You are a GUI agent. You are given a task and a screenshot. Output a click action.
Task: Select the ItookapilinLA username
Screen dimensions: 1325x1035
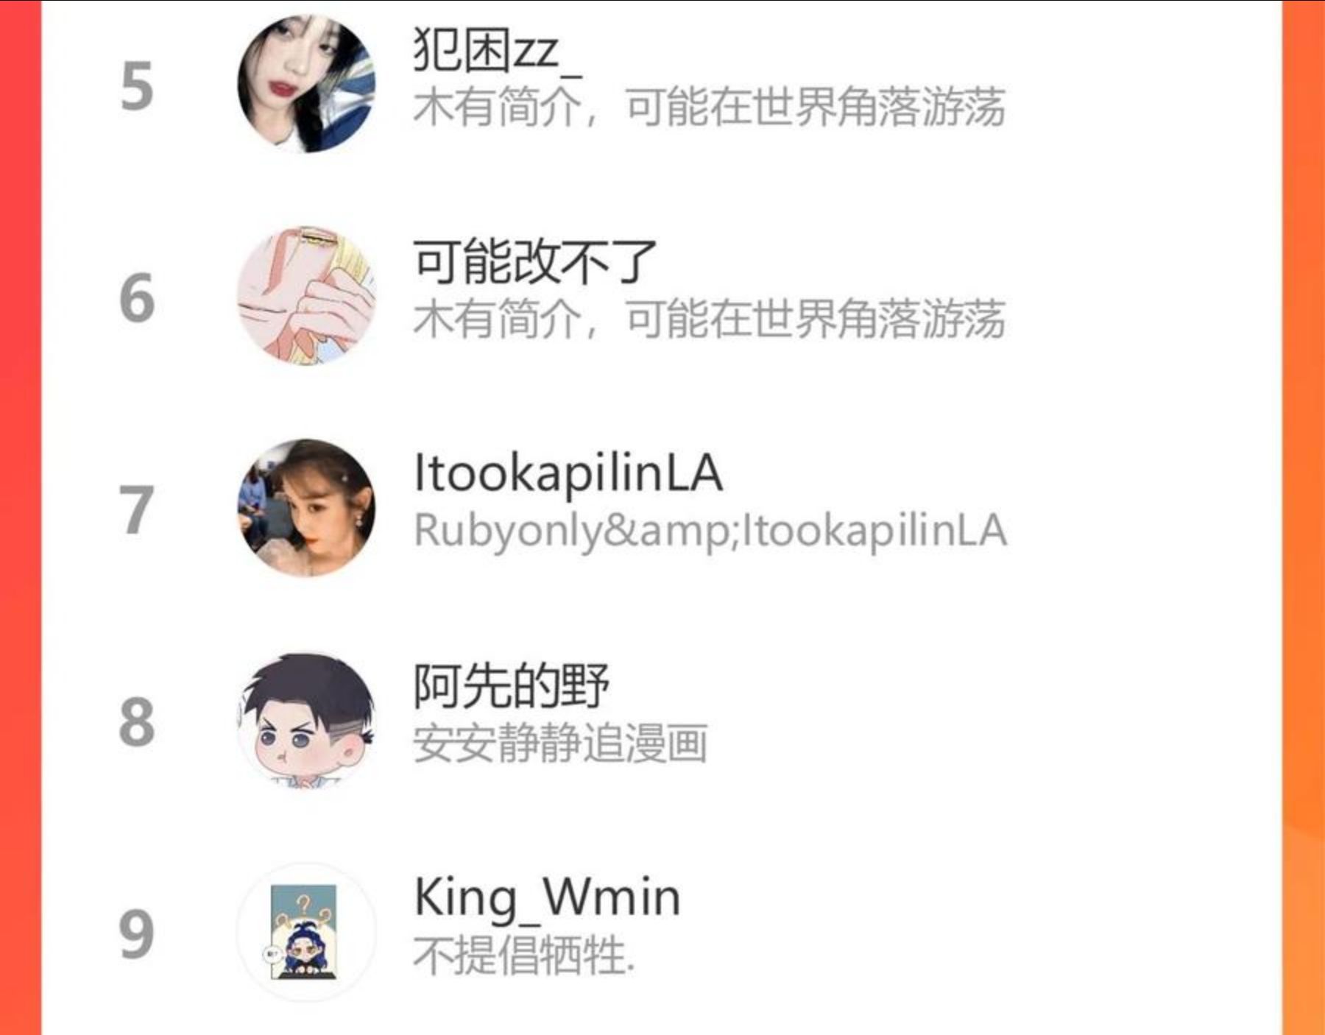568,474
